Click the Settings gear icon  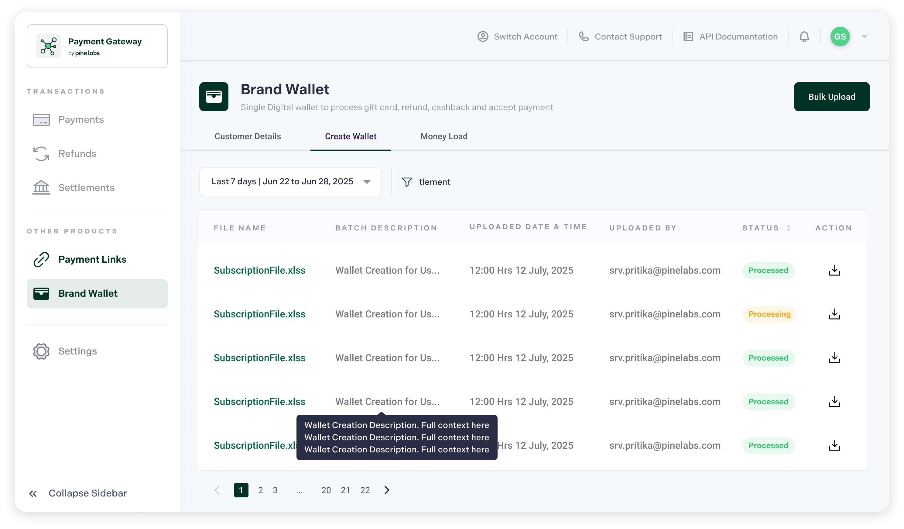(x=41, y=351)
